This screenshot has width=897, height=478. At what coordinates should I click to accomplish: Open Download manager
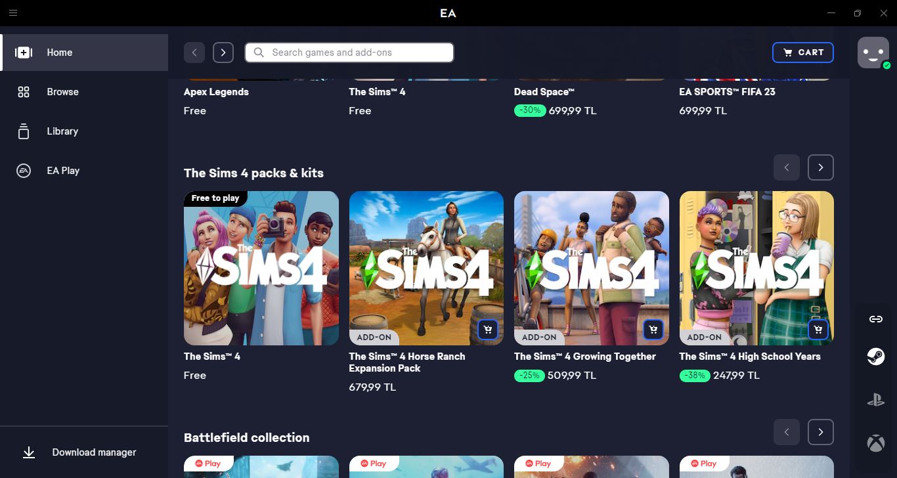(x=84, y=452)
